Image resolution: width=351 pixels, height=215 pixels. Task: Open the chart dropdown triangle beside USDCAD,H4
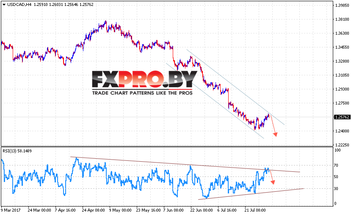point(4,5)
